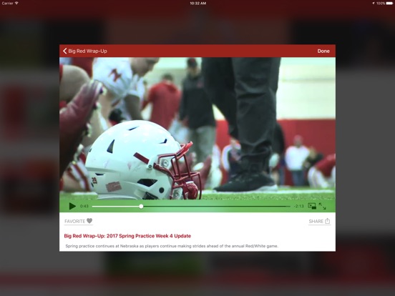This screenshot has width=395, height=296.
Task: Click the -2:13 remaining time label
Action: [299, 206]
